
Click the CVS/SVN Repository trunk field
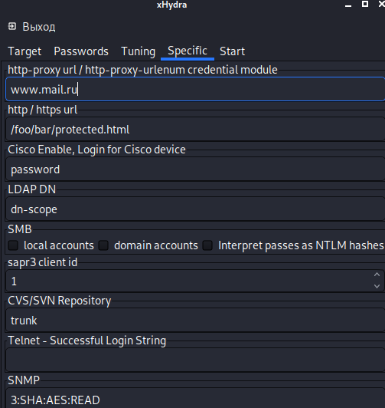point(195,320)
